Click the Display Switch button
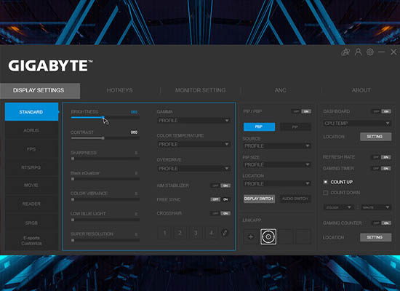This screenshot has width=400, height=291. click(x=259, y=199)
